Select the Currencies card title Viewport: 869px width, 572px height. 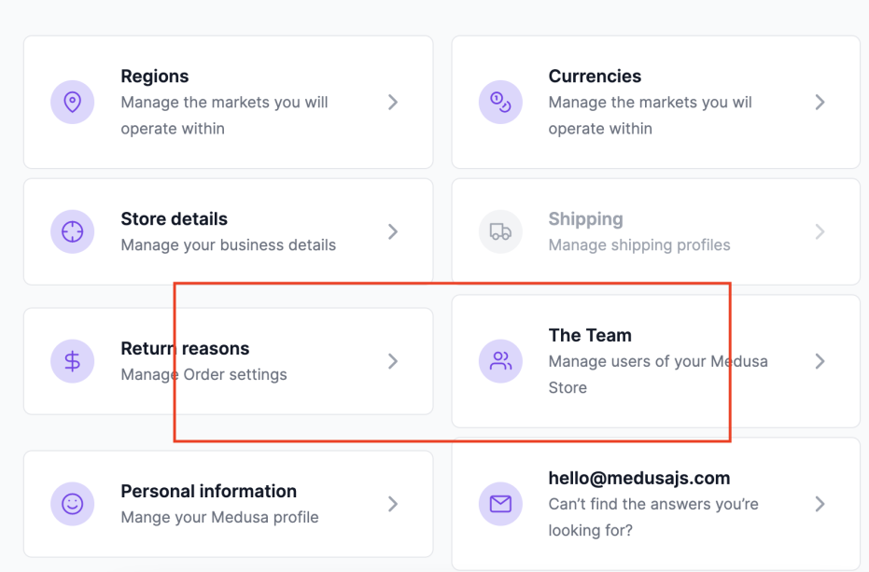(595, 77)
